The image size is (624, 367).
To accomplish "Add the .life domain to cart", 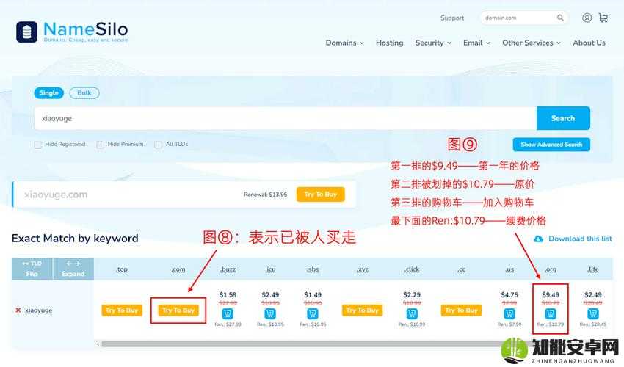I will click(x=593, y=313).
